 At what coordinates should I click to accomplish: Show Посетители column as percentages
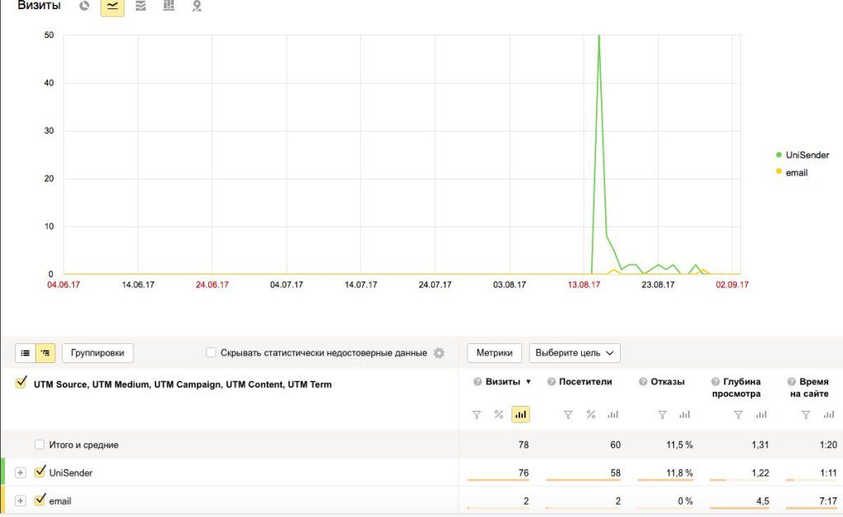[x=590, y=415]
